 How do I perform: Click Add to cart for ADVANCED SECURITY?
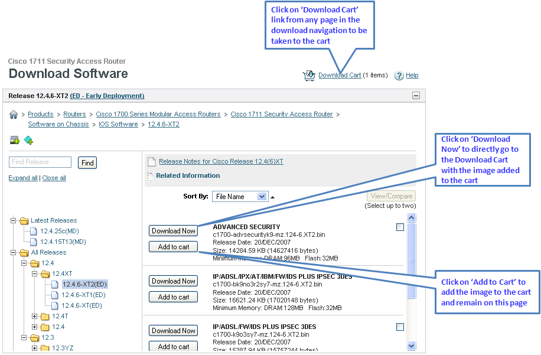pyautogui.click(x=174, y=247)
